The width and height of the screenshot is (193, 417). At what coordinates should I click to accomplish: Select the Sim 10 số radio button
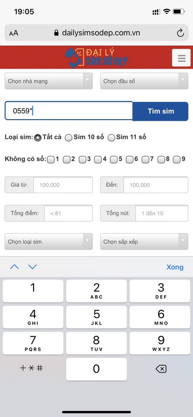69,138
